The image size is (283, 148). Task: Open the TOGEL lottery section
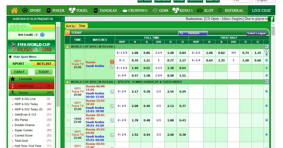78,10
